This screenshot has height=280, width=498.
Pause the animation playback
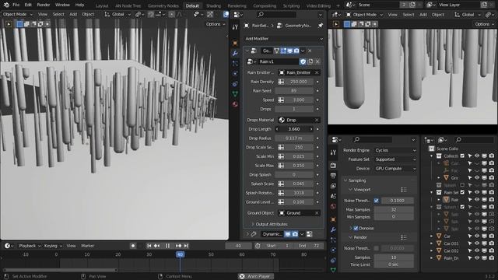167,246
